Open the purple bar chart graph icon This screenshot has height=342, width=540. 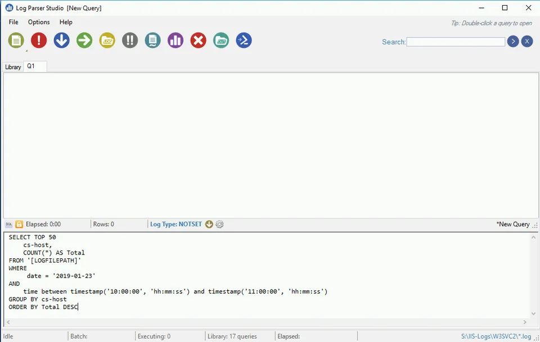click(175, 40)
